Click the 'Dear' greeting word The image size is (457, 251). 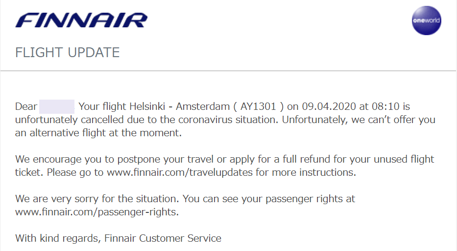pyautogui.click(x=26, y=106)
